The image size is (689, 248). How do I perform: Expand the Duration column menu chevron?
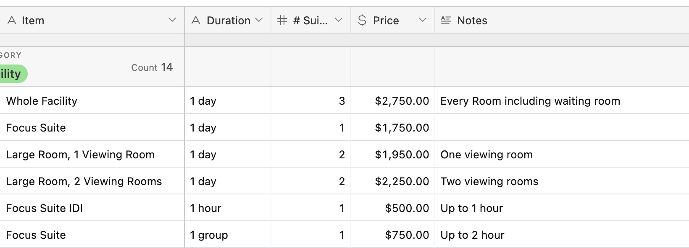(x=259, y=20)
